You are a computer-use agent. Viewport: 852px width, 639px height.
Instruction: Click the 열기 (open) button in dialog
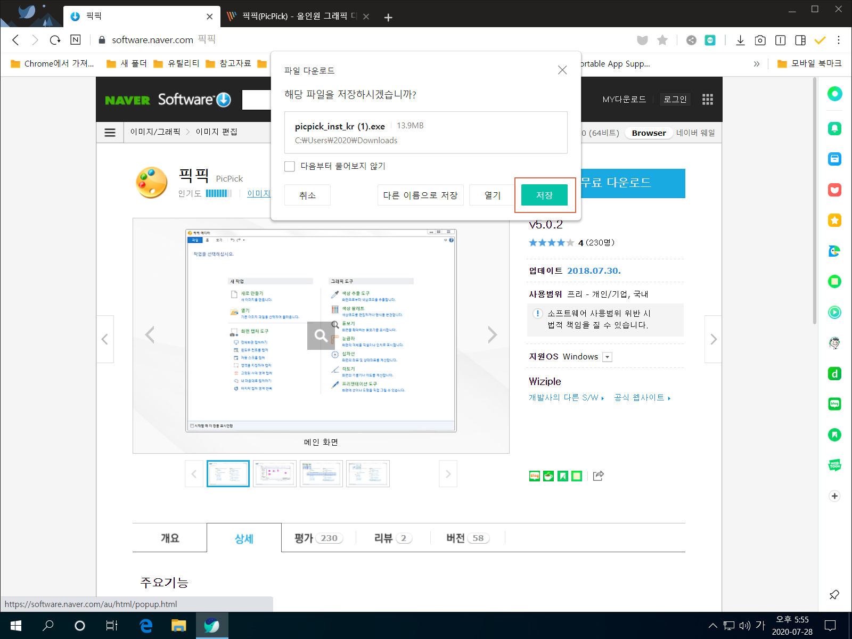[x=493, y=195]
